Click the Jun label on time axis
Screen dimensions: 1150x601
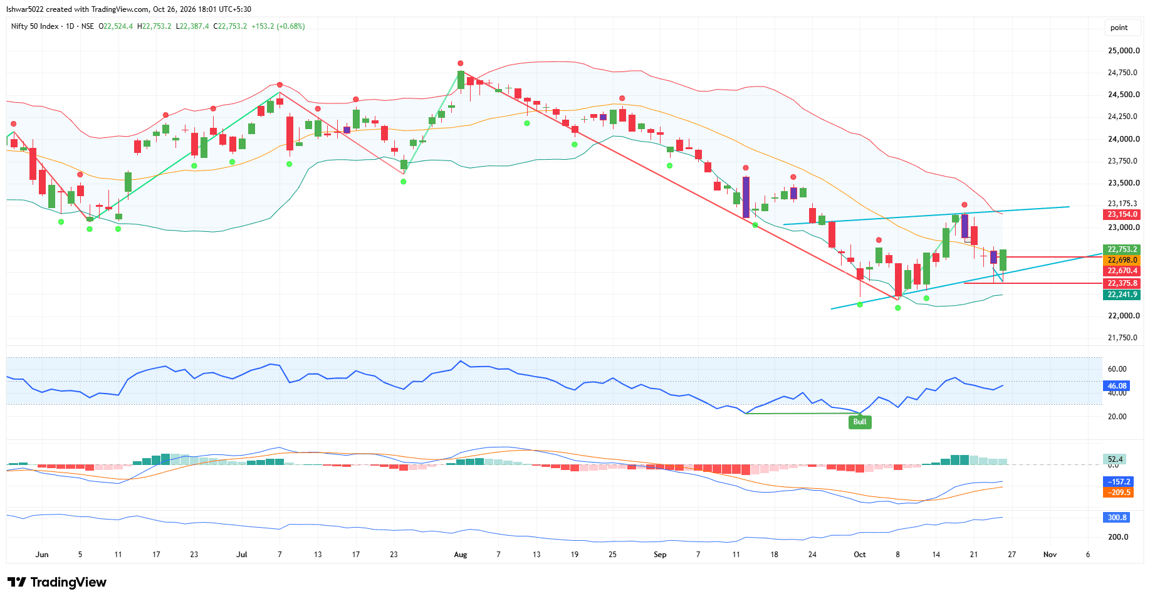coord(42,555)
